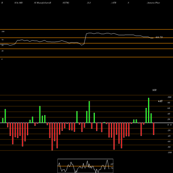Click the 'SI & MR' header text
The width and height of the screenshot is (173, 173).
click(18, 3)
